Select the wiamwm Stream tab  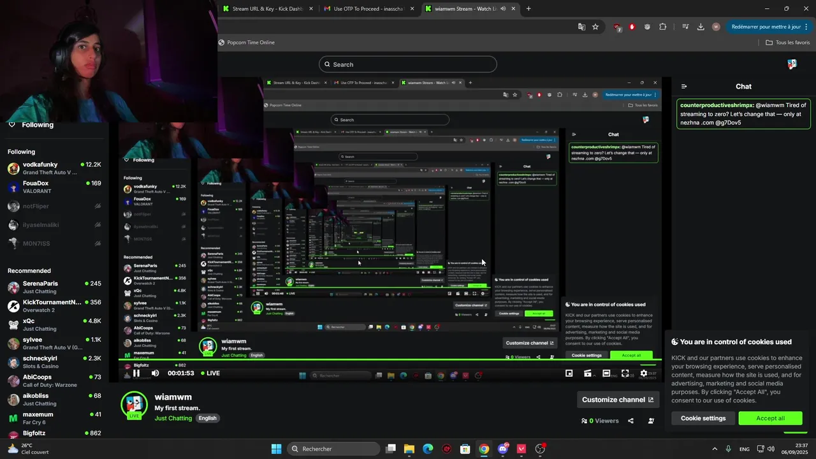(x=470, y=9)
